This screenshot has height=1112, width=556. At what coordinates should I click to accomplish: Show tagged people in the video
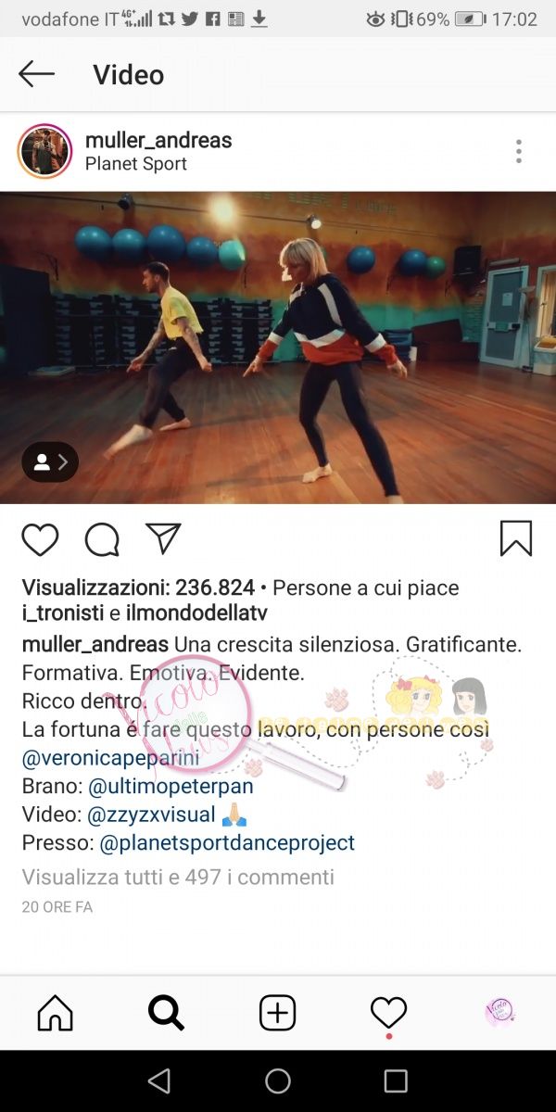click(50, 462)
